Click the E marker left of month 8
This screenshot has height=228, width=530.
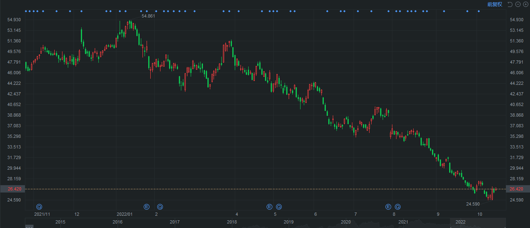click(x=388, y=207)
